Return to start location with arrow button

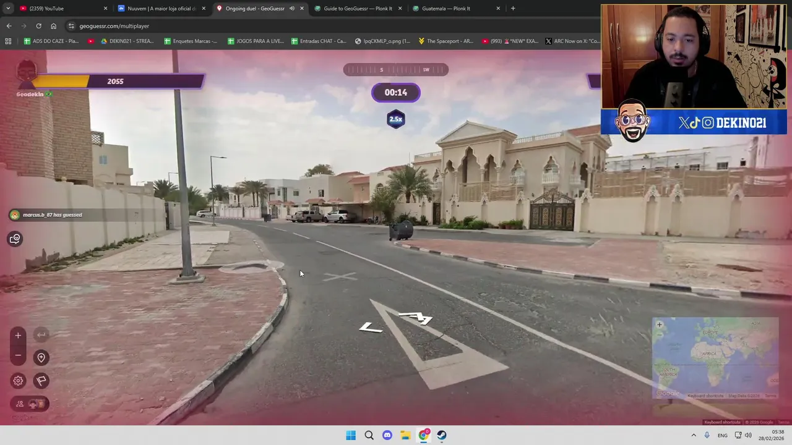(x=41, y=335)
